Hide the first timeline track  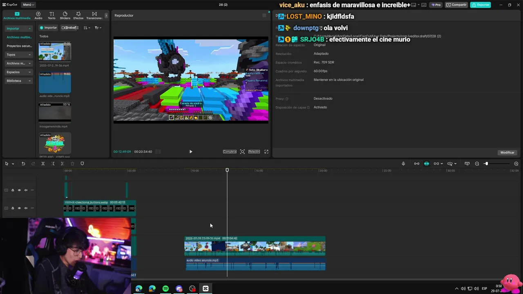pos(19,190)
